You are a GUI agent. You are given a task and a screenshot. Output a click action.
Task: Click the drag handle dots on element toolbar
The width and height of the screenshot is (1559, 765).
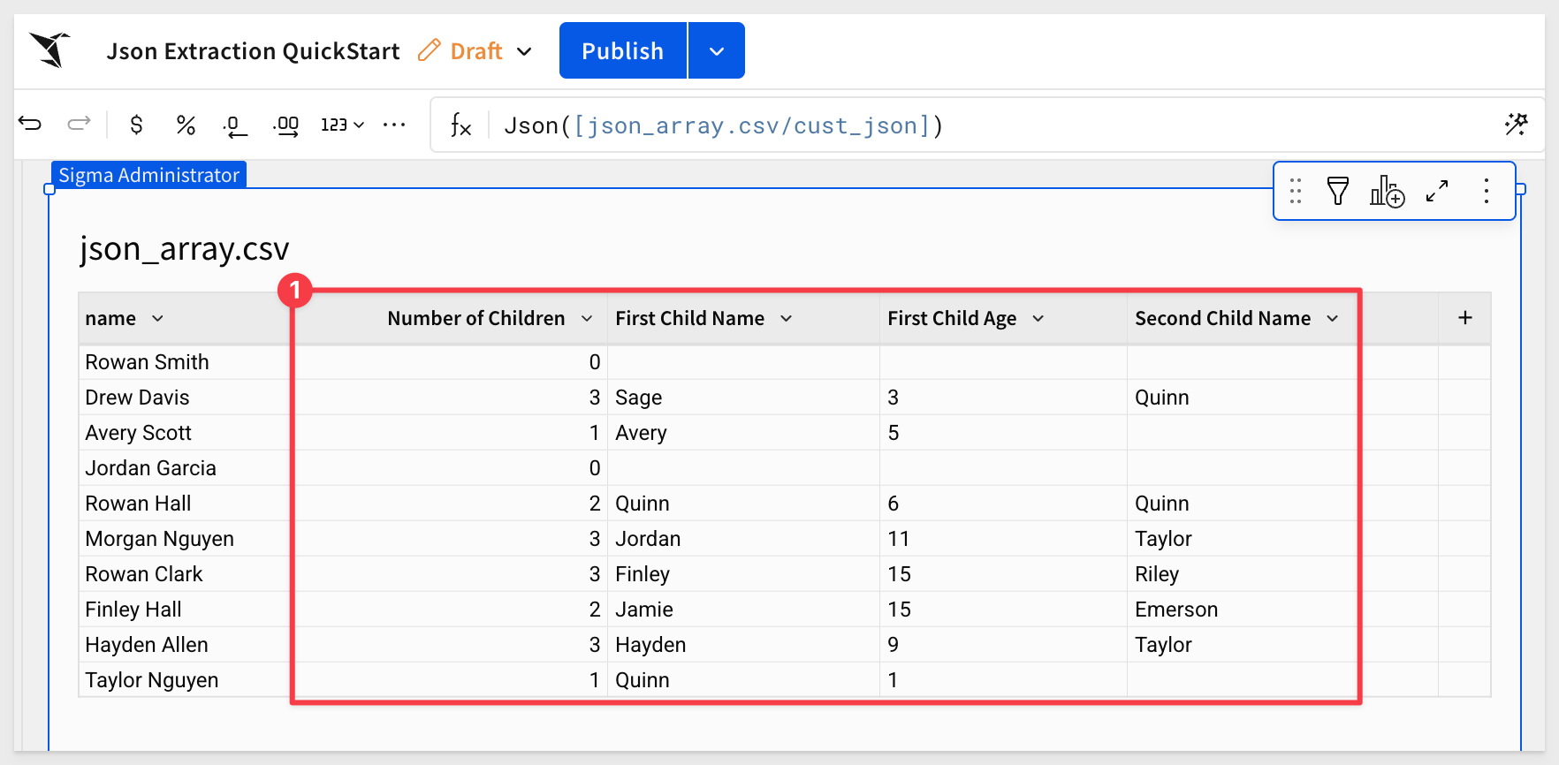coord(1296,191)
